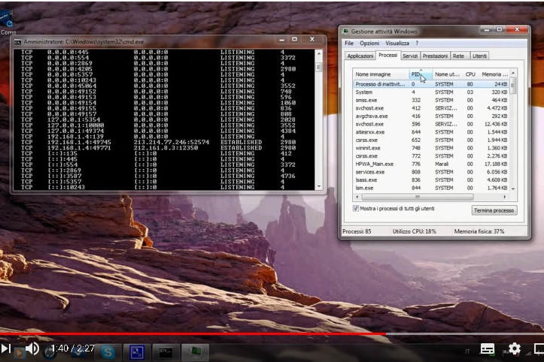Screen dimensions: 544x362
Task: Select the Processi tab
Action: 388,55
